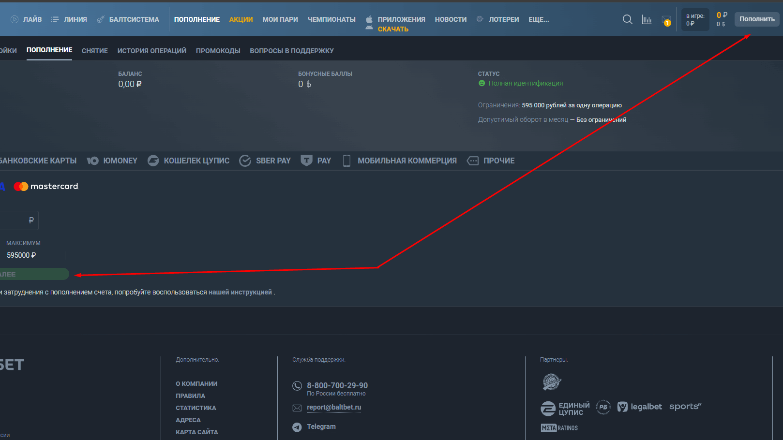783x440 pixels.
Task: Open АКЦИИ in the top navigation
Action: [241, 19]
